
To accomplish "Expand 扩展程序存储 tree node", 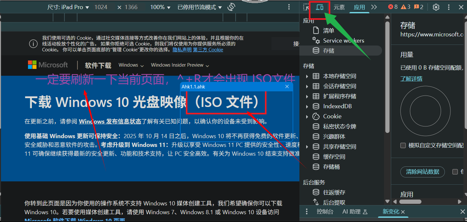I will [x=307, y=97].
